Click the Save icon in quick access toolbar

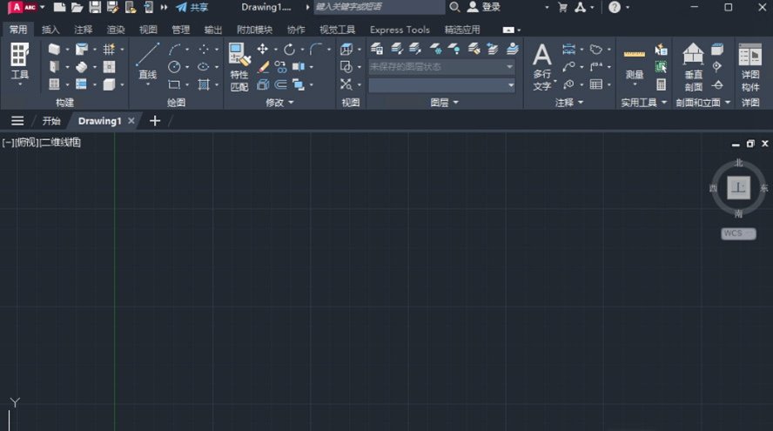tap(95, 7)
